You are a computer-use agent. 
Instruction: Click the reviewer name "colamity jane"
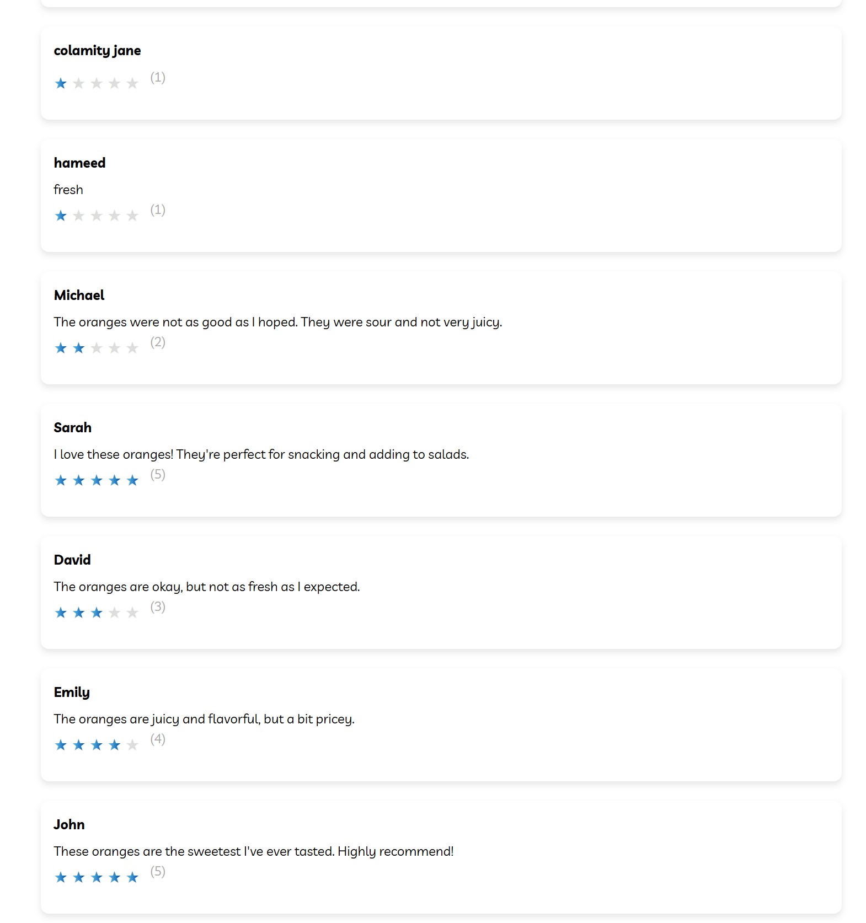click(x=97, y=51)
